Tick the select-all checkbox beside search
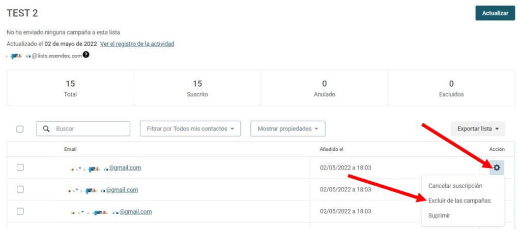The image size is (521, 237). (20, 129)
